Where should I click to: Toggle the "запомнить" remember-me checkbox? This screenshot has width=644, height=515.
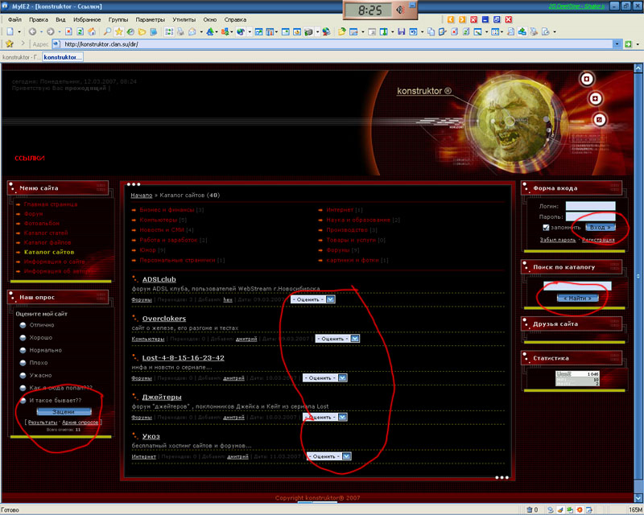(x=547, y=228)
